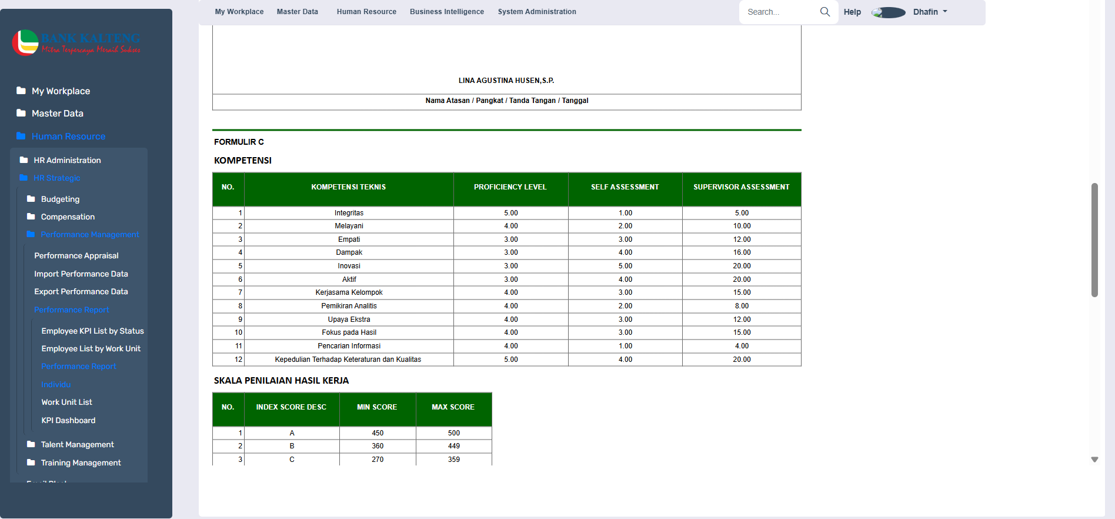Open Employee List by Work Unit
Viewport: 1115px width, 519px height.
91,348
